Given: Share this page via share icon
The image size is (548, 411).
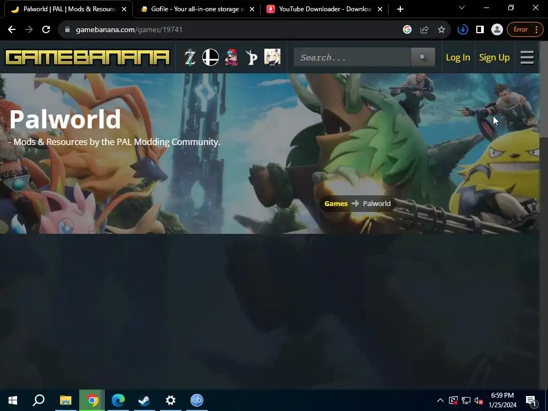Looking at the screenshot, I should pyautogui.click(x=424, y=30).
